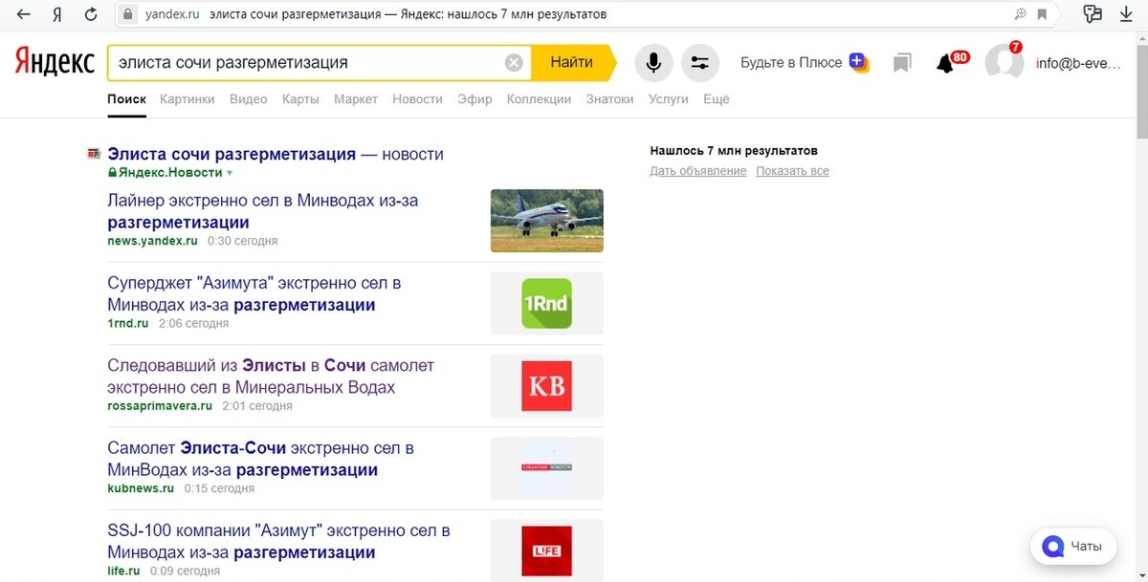Switch to the Маркет tab

pyautogui.click(x=356, y=99)
